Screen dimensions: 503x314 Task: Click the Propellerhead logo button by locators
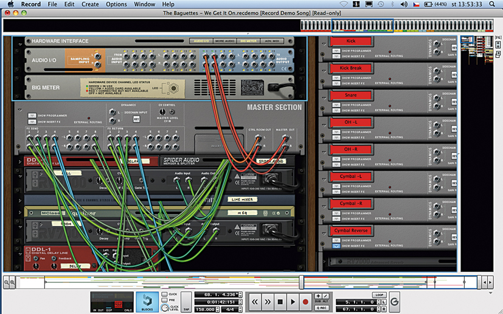[395, 301]
